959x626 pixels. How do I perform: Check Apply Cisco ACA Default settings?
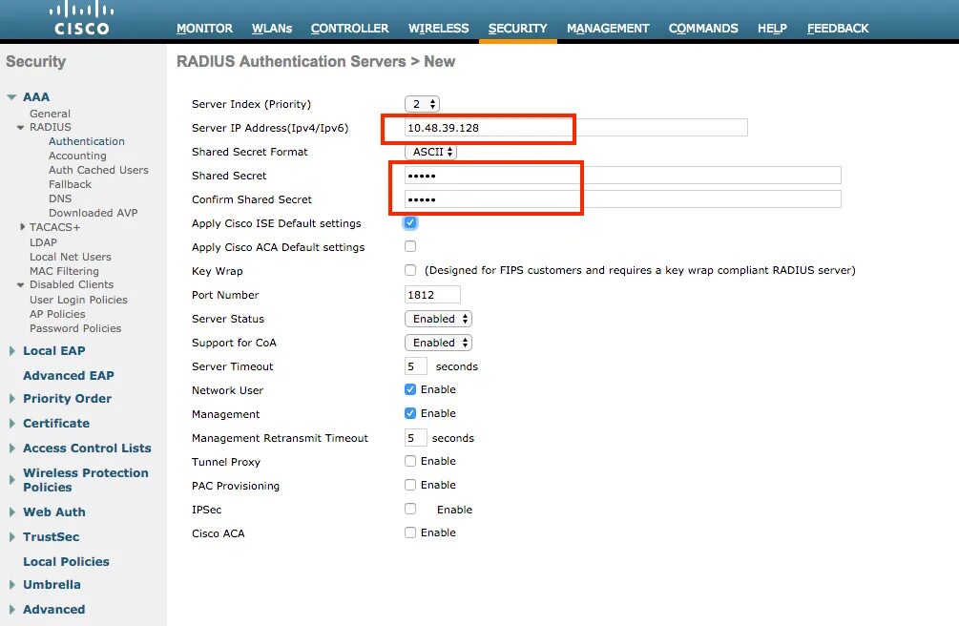[410, 246]
